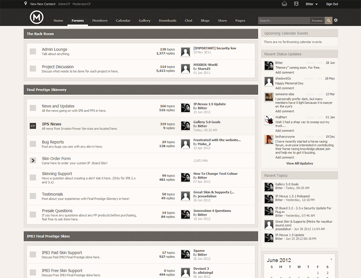
Task: Collapse The Back Room category header
Action: pos(141,34)
